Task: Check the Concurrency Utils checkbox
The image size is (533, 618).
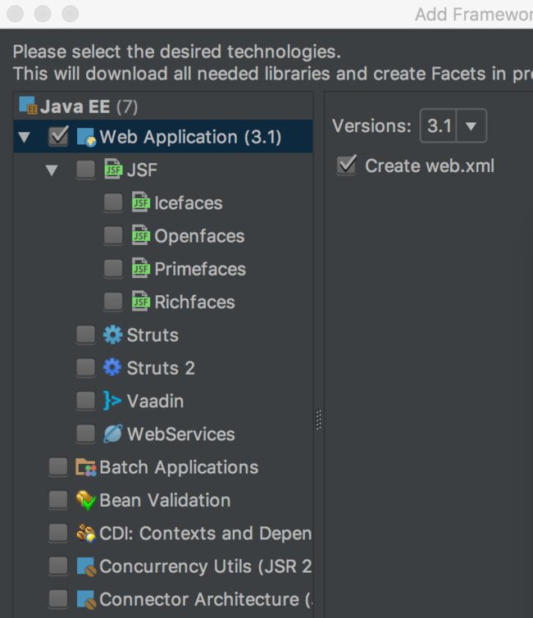Action: 58,566
